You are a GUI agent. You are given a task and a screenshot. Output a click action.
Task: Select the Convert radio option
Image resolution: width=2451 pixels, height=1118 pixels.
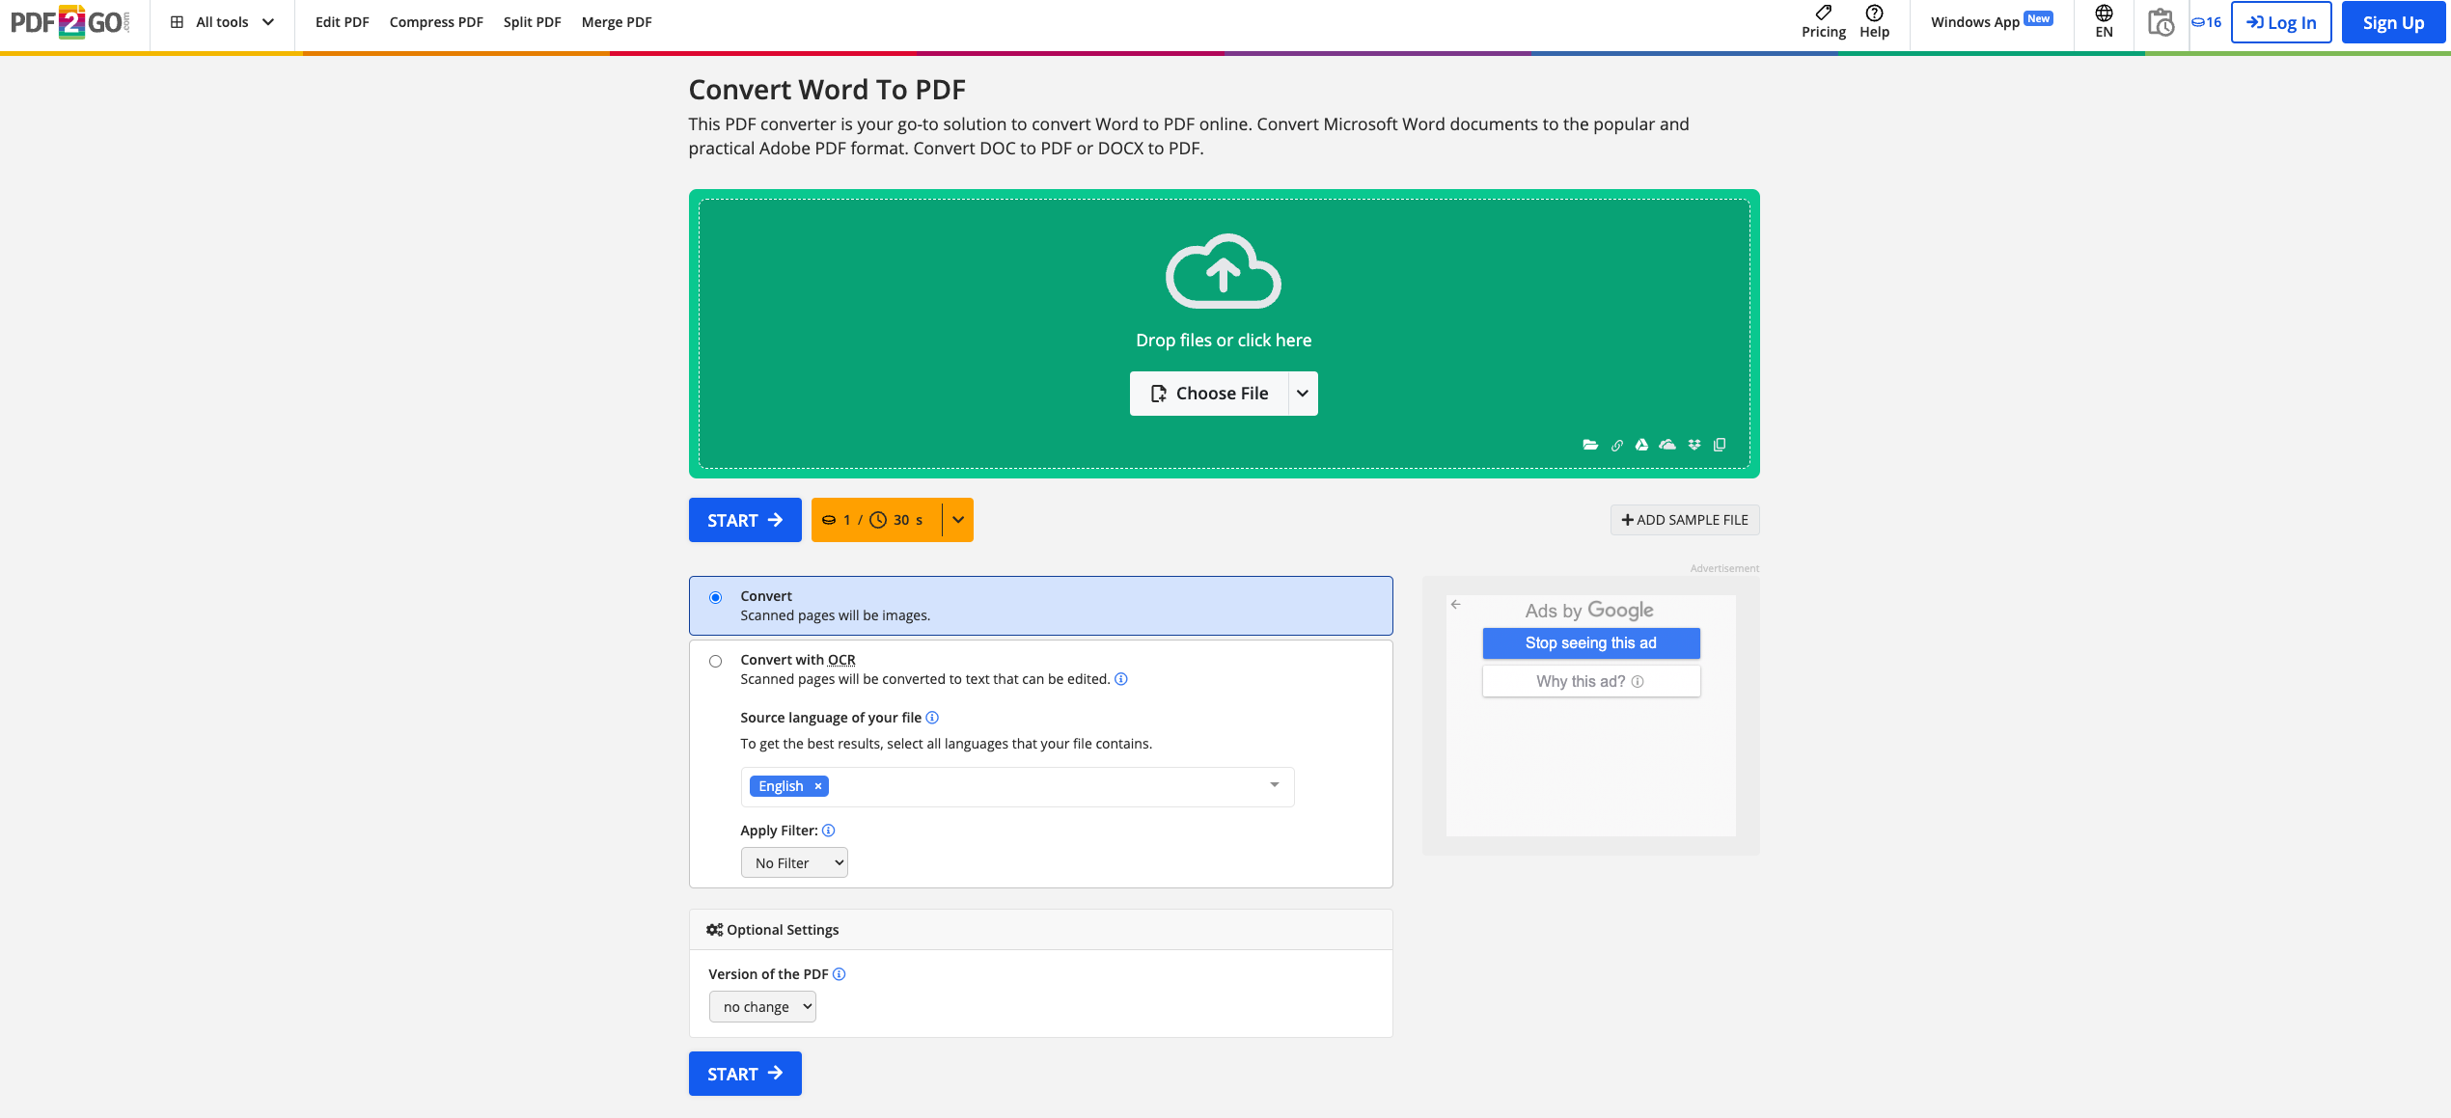pos(715,598)
